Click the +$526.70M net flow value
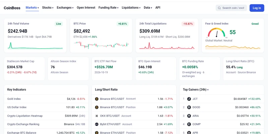The height and width of the screenshot is (134, 268). pos(104,67)
